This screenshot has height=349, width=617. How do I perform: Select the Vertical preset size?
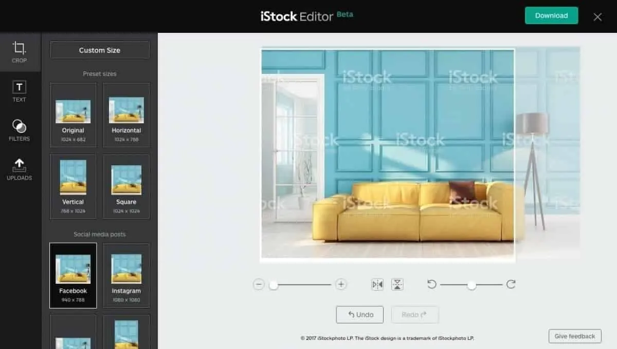73,187
